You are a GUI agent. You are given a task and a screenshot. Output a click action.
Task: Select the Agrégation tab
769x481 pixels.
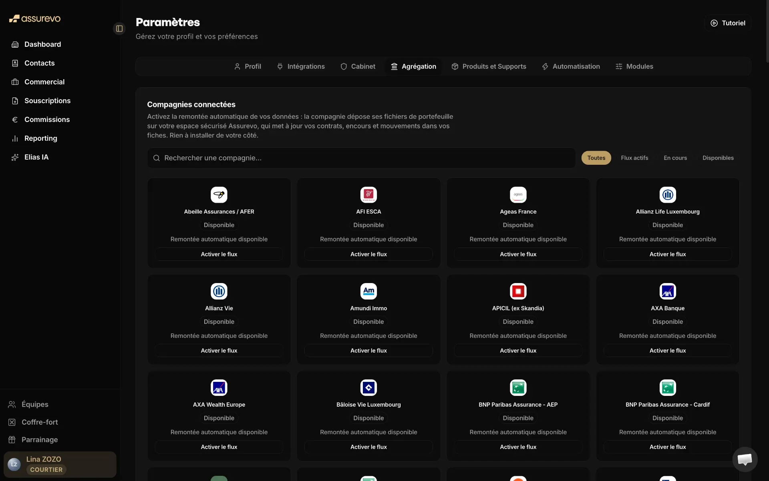click(x=413, y=66)
